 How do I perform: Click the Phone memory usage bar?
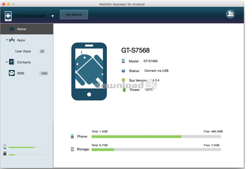click(156, 136)
